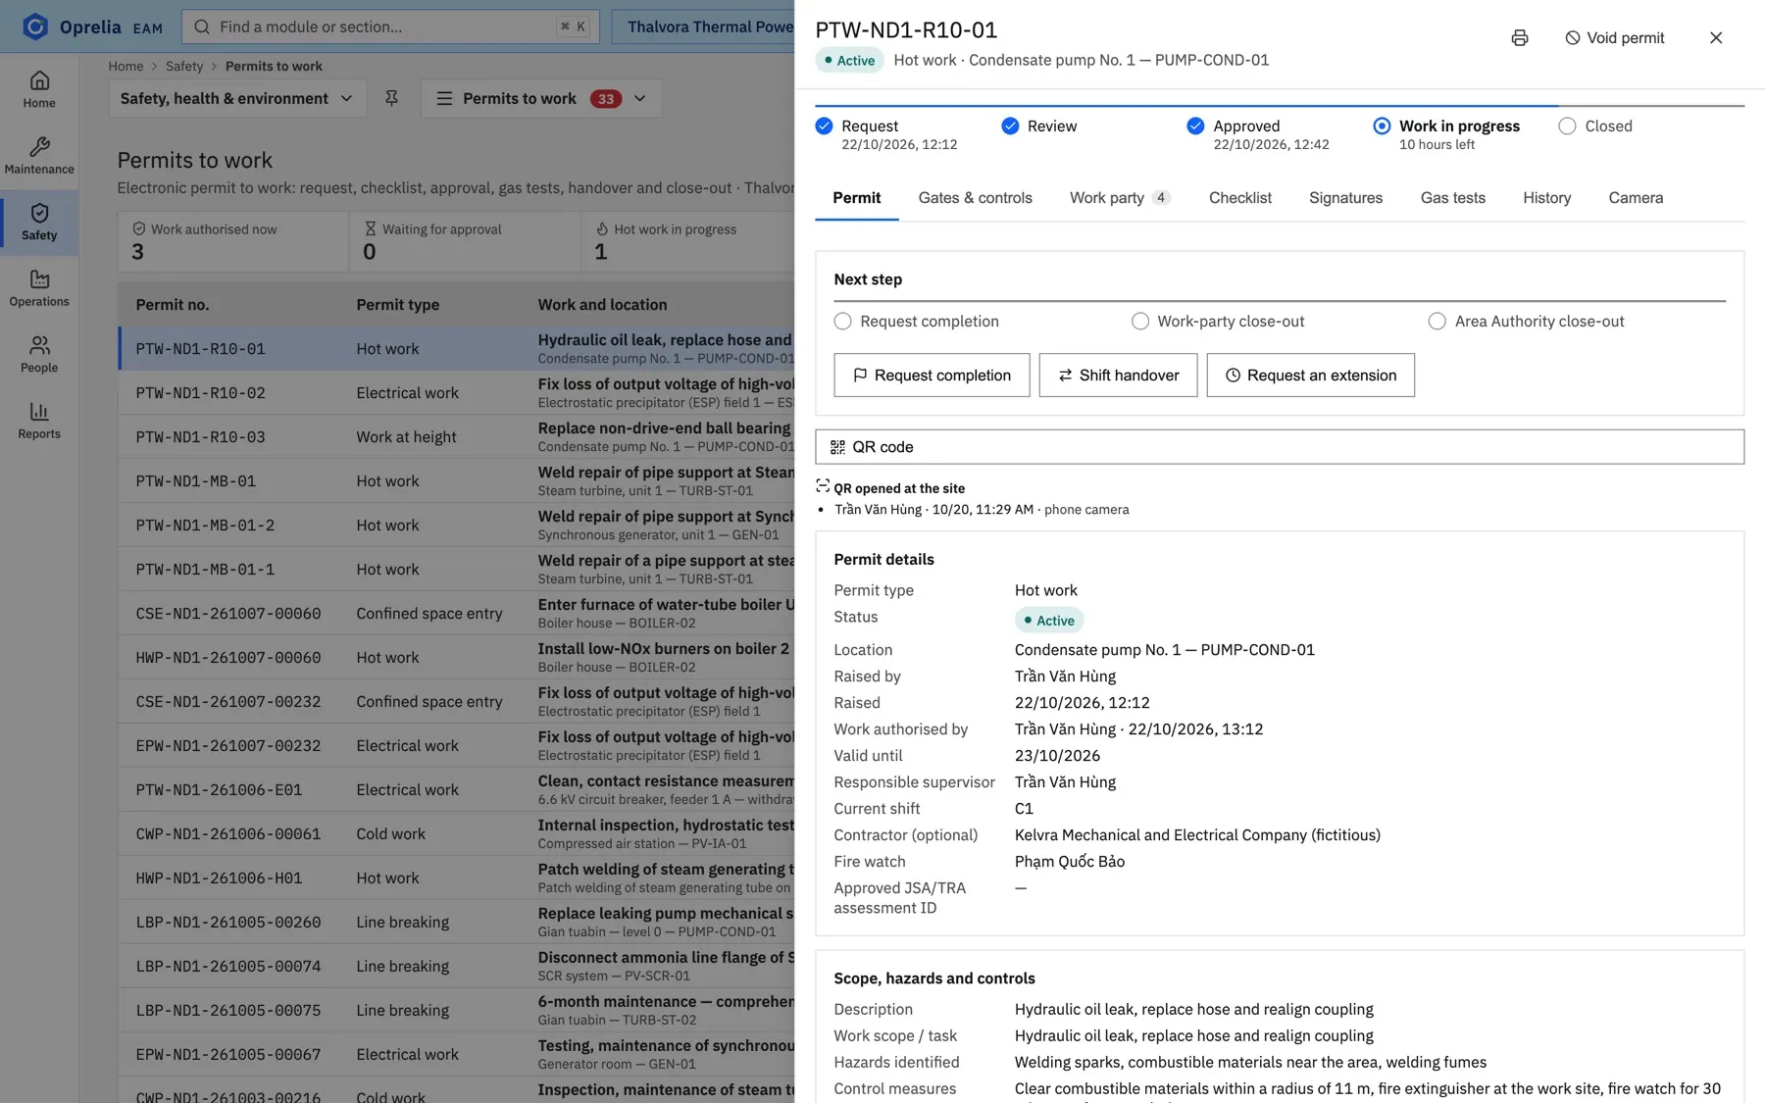Select permit row PTW-ND1-R10-02
The width and height of the screenshot is (1765, 1103).
pyautogui.click(x=456, y=392)
